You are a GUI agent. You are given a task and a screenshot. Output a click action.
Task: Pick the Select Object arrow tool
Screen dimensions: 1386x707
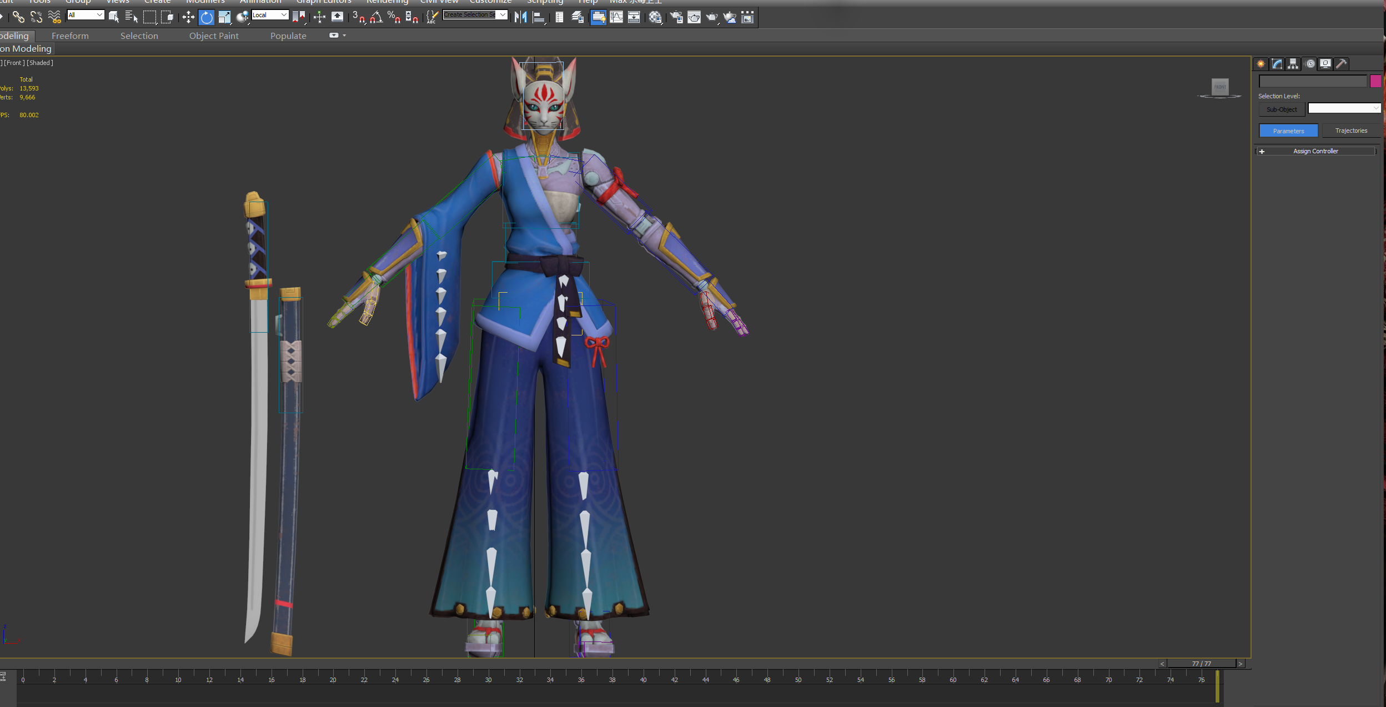click(x=114, y=17)
